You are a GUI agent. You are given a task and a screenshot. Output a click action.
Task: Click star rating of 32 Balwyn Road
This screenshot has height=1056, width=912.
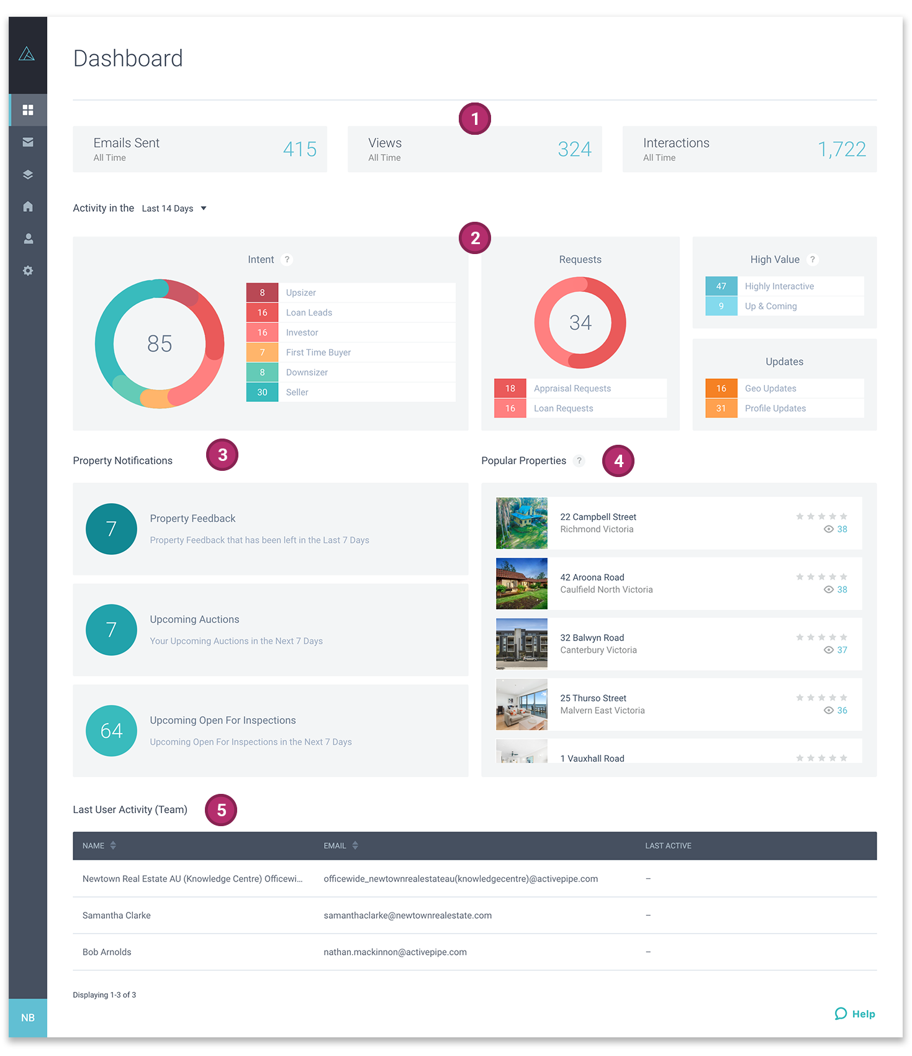click(x=821, y=637)
